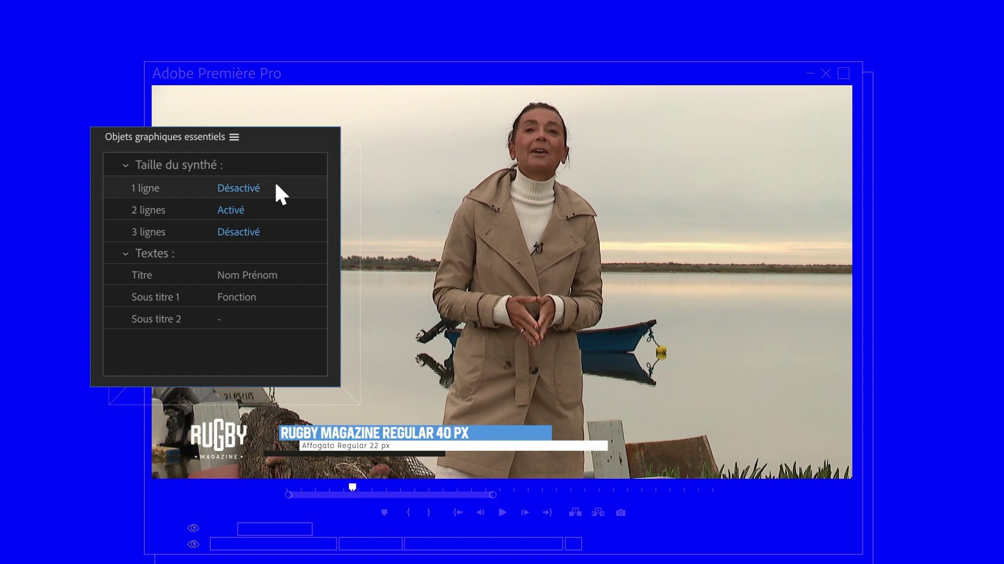Viewport: 1004px width, 564px height.
Task: Collapse the Textes section
Action: pos(125,254)
